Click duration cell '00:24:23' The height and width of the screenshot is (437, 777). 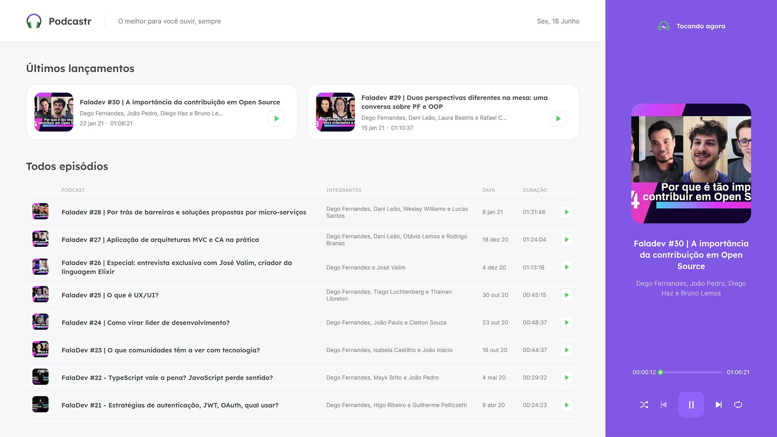535,405
